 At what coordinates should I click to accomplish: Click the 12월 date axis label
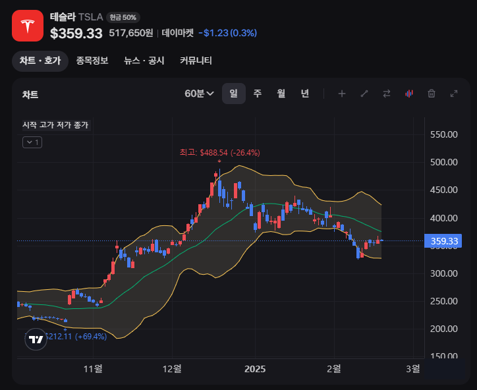click(172, 369)
